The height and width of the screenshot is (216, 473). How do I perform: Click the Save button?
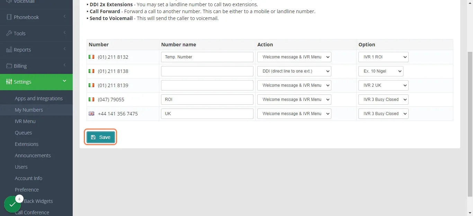click(100, 137)
